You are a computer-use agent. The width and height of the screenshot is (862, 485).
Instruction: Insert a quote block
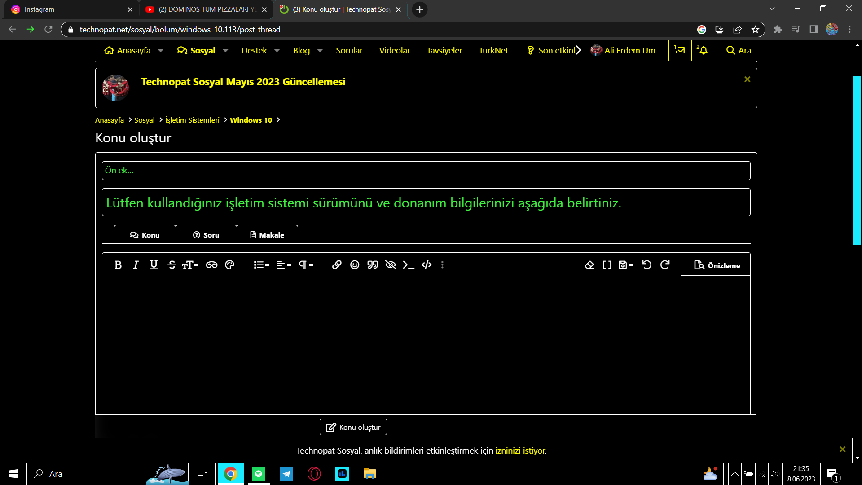(373, 265)
